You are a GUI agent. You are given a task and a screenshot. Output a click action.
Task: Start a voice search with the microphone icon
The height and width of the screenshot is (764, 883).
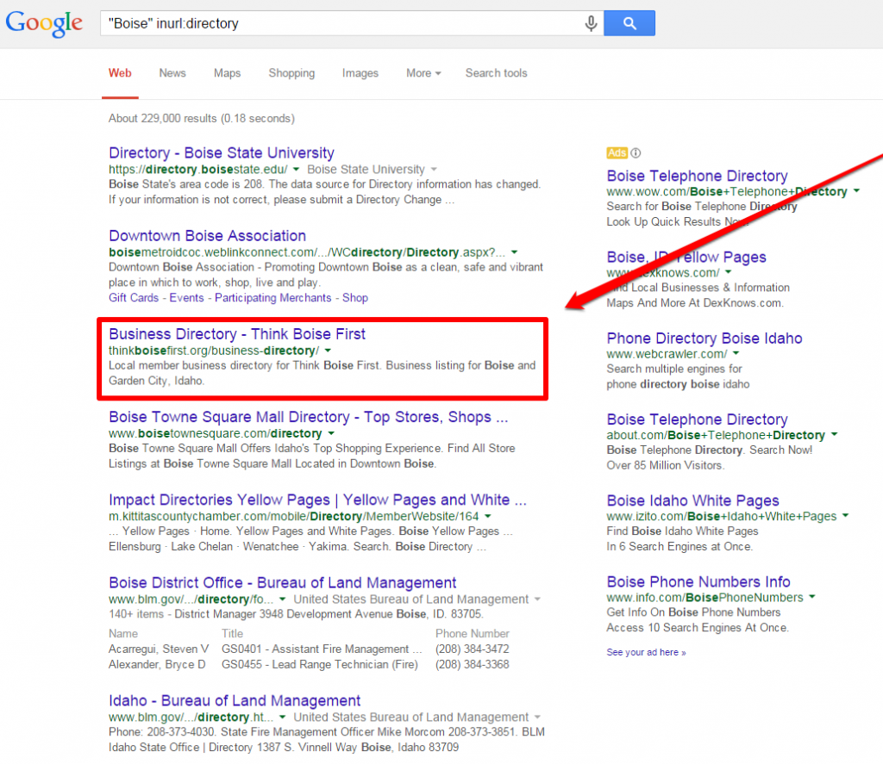click(591, 23)
